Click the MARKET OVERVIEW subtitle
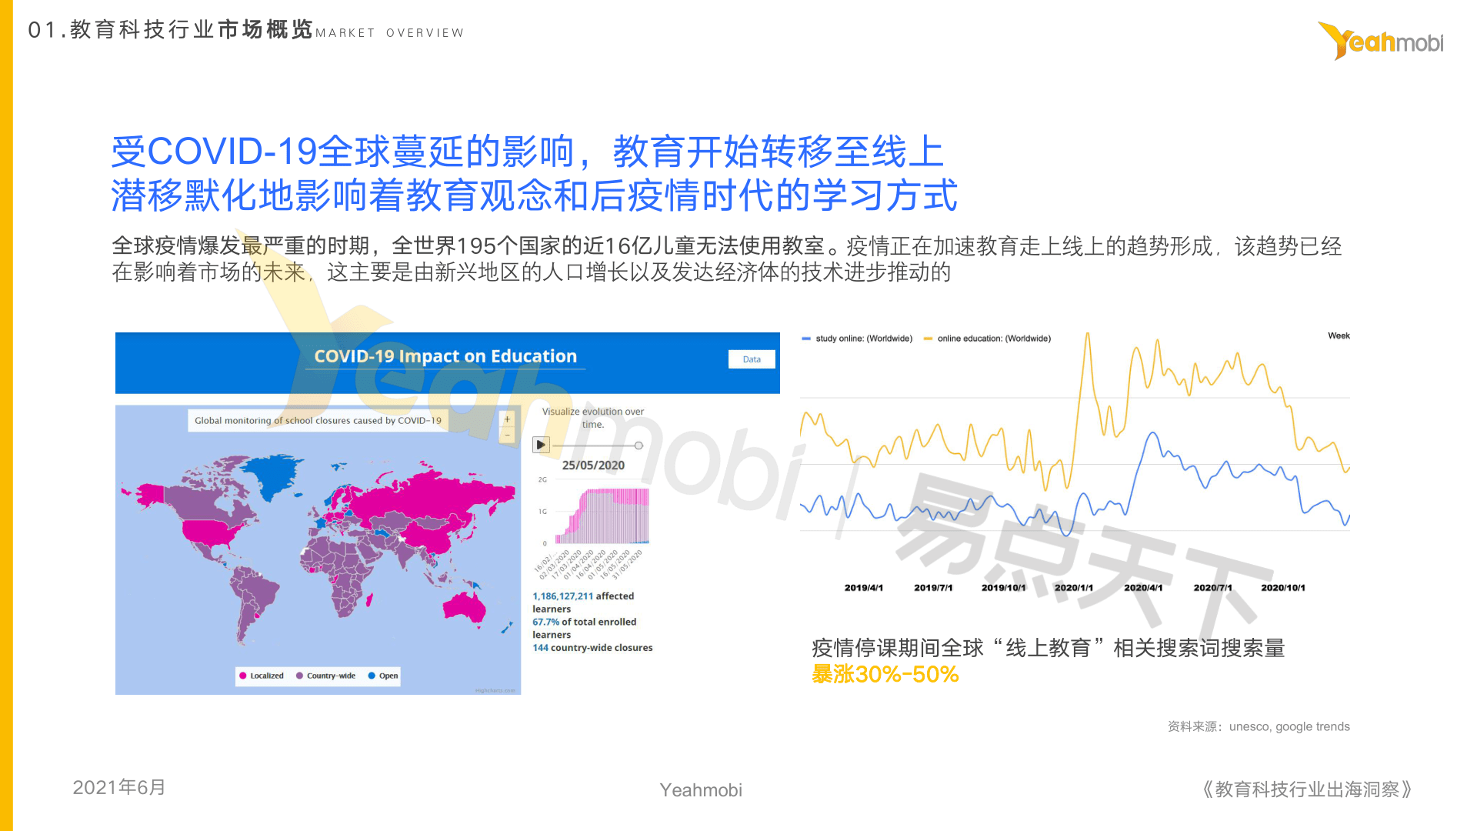 coord(390,33)
